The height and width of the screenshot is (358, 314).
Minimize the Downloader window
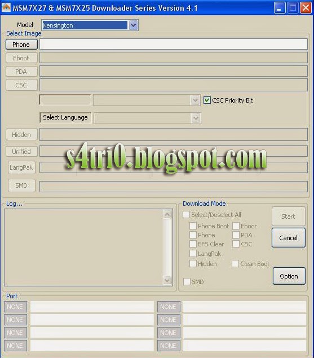point(280,8)
